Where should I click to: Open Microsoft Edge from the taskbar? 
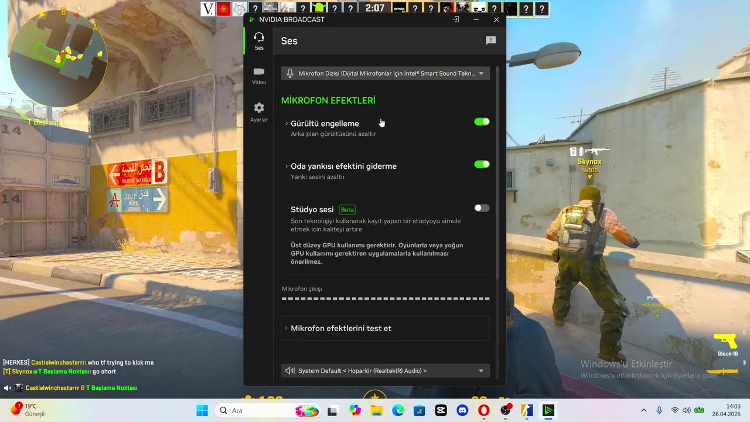pos(398,410)
